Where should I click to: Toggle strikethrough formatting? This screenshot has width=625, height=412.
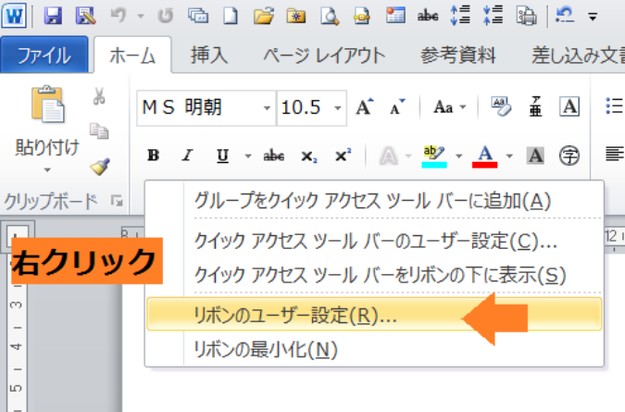click(x=274, y=156)
